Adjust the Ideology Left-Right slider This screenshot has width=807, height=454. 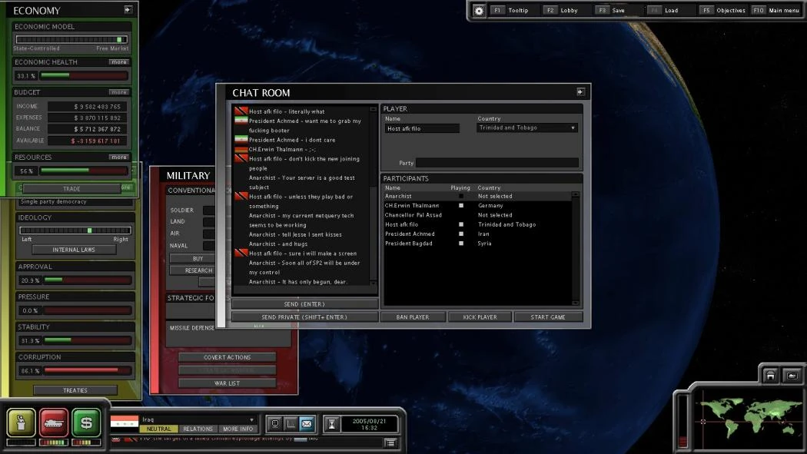(75, 230)
